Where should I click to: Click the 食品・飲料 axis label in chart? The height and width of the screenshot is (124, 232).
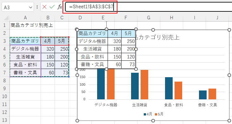(174, 105)
